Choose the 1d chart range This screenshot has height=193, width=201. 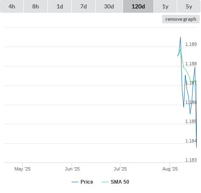(x=60, y=6)
